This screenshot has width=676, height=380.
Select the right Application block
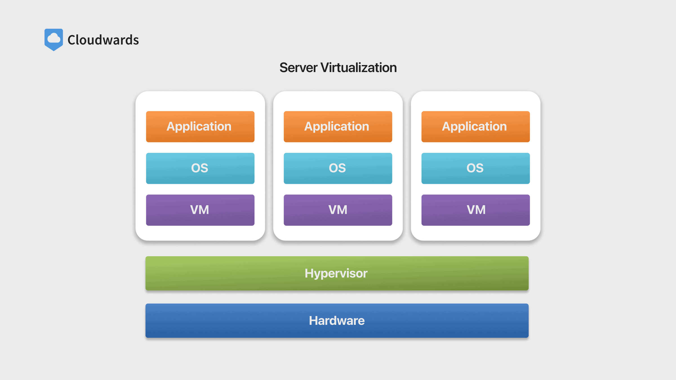(475, 127)
